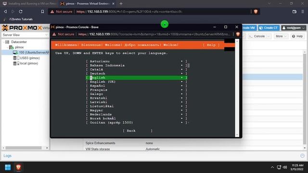Select Magyar language
Screen dimensions: 308x173
pyautogui.click(x=137, y=111)
